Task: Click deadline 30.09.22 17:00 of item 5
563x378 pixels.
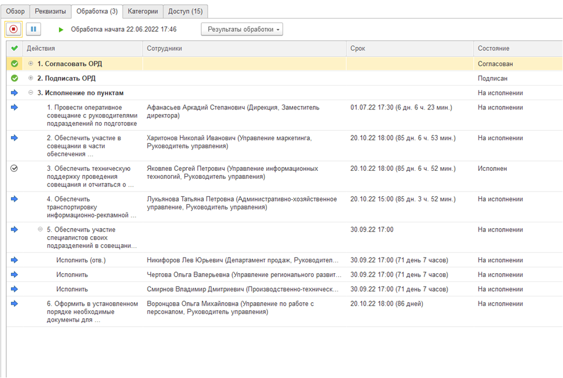Action: pos(372,229)
